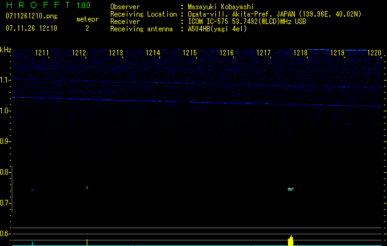Click the 1220 time marker
This screenshot has width=387, height=246.
tap(374, 53)
